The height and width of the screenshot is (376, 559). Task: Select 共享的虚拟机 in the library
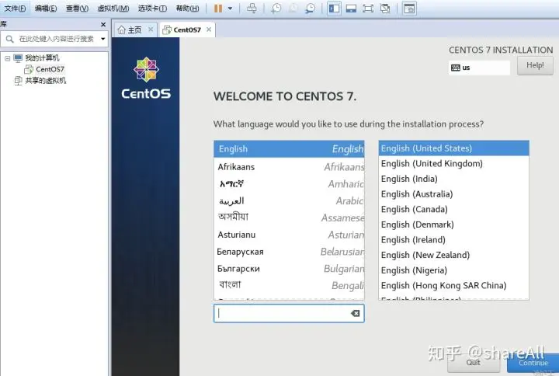(45, 80)
